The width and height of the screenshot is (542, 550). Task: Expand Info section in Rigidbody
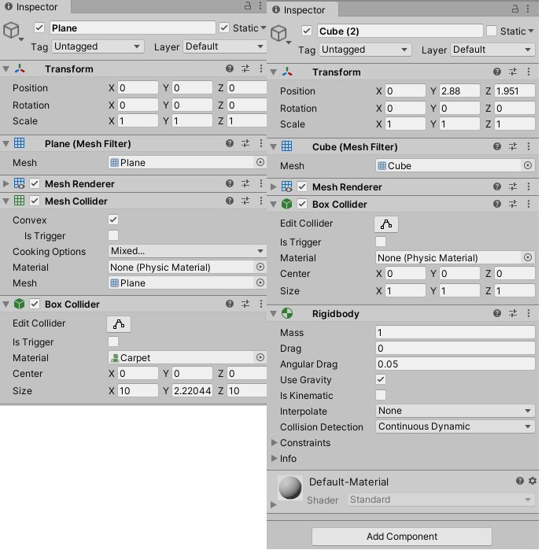click(x=275, y=459)
